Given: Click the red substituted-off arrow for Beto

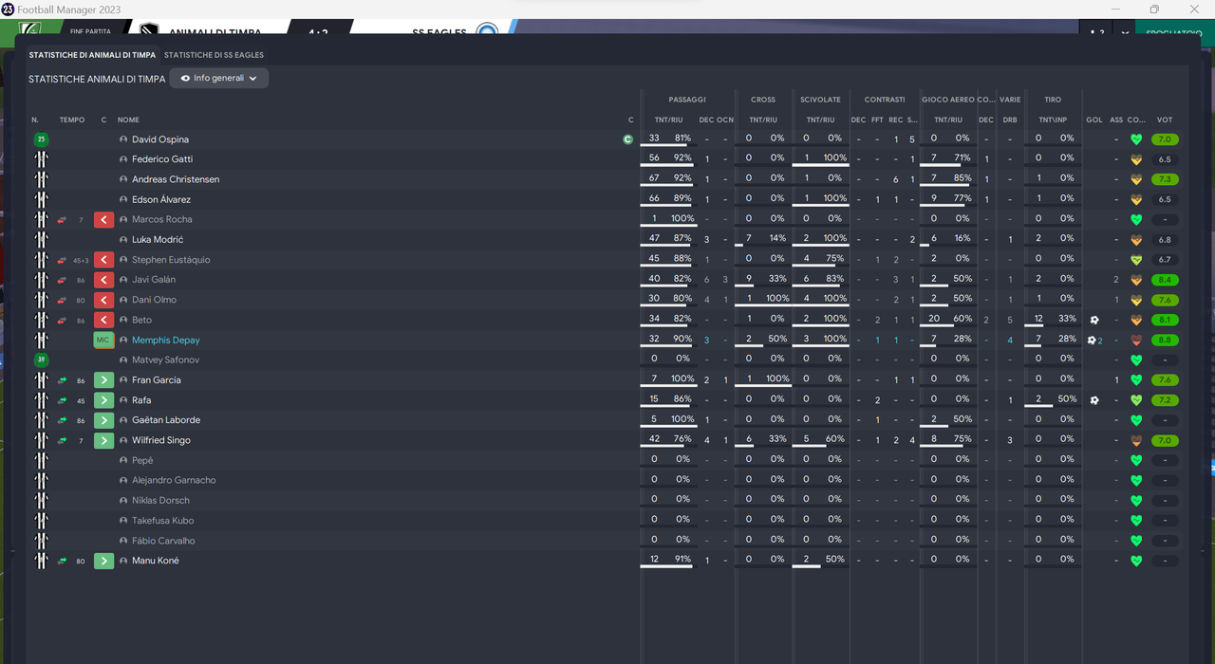Looking at the screenshot, I should 103,320.
